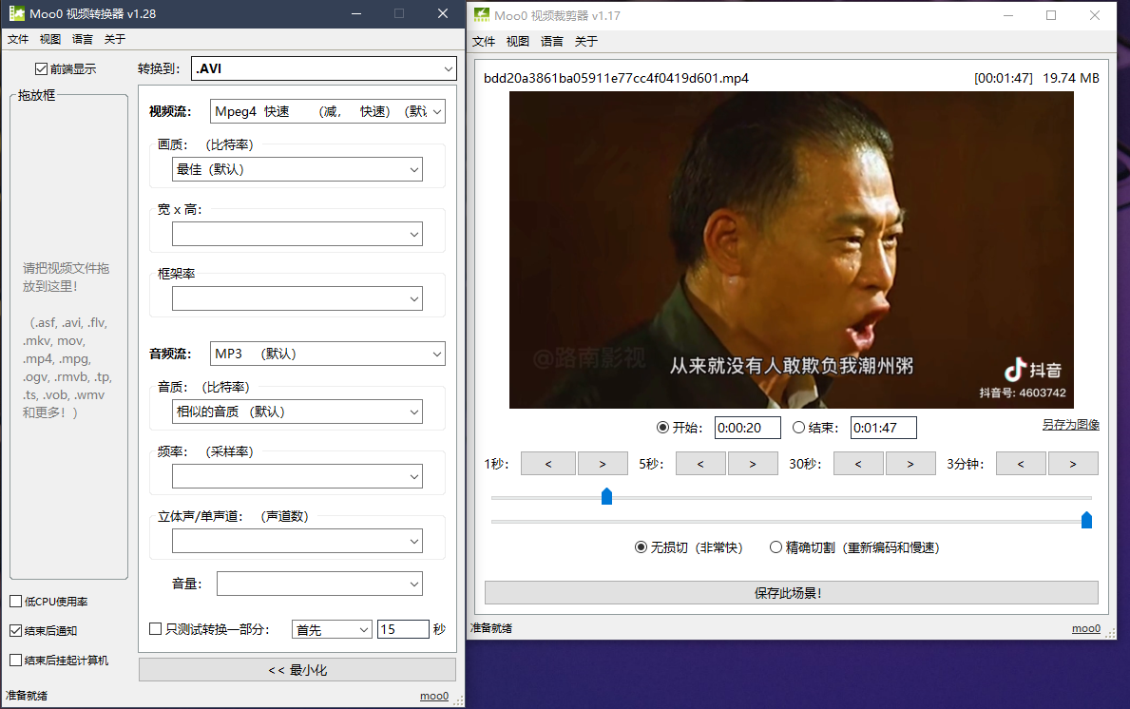
Task: Open the 语言 menu in the converter
Action: [81, 39]
